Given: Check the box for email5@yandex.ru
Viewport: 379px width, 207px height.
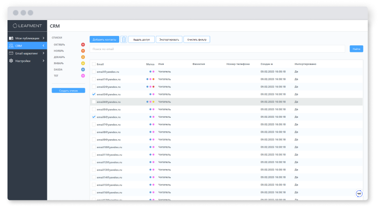Looking at the screenshot, I should coord(94,109).
